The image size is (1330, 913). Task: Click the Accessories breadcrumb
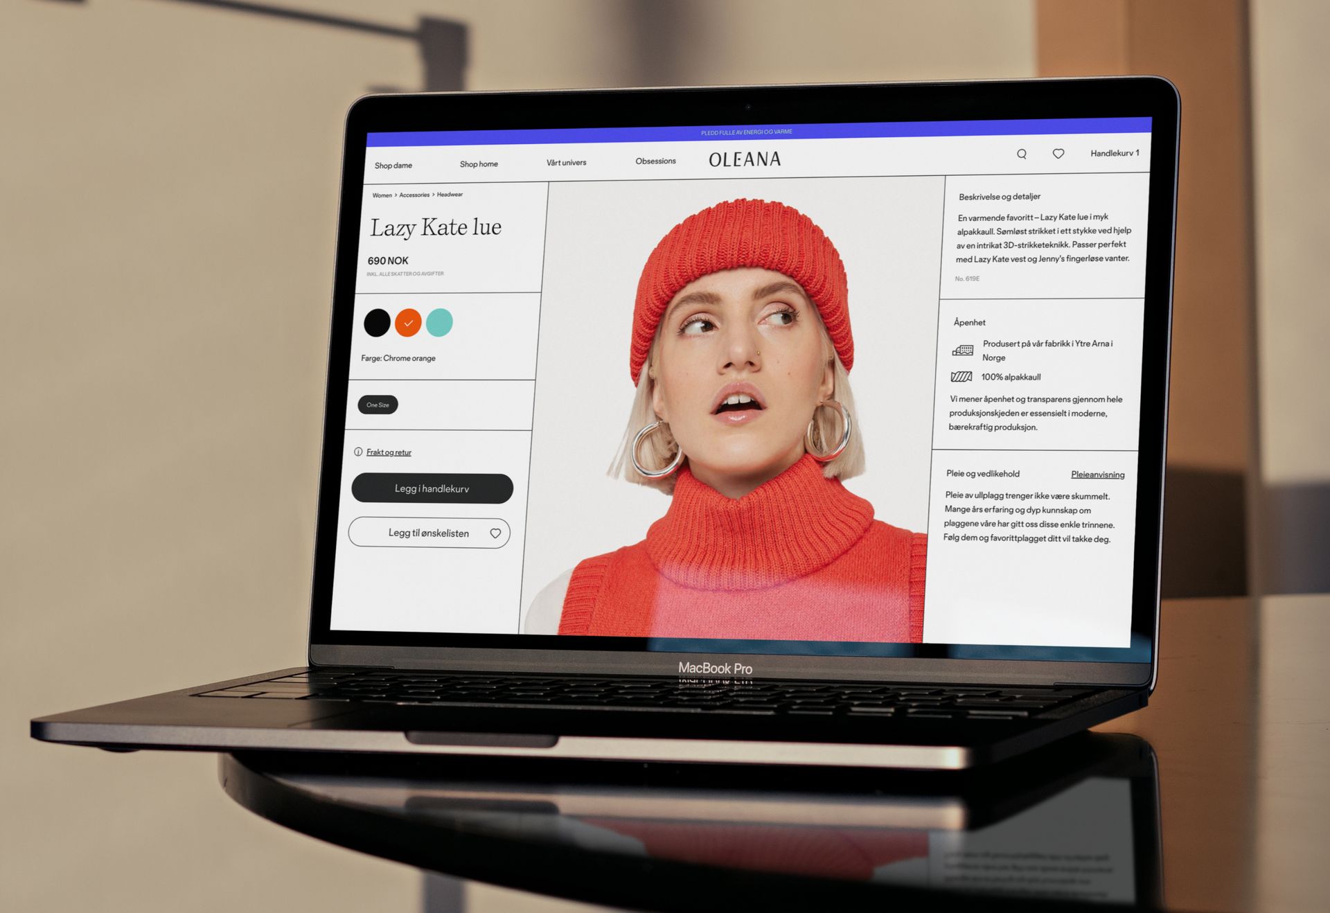tap(414, 195)
